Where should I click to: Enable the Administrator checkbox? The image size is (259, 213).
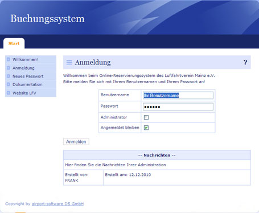[146, 117]
